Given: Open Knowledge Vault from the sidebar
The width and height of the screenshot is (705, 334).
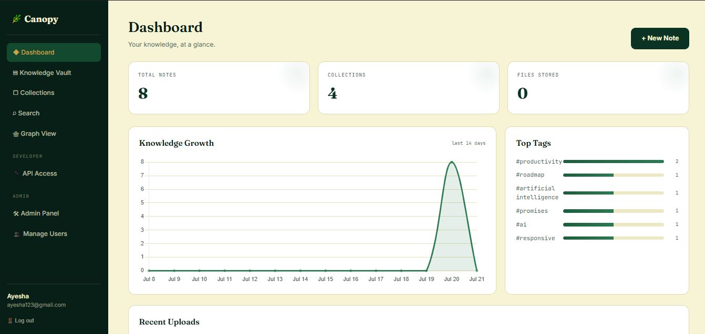Looking at the screenshot, I should tap(54, 73).
